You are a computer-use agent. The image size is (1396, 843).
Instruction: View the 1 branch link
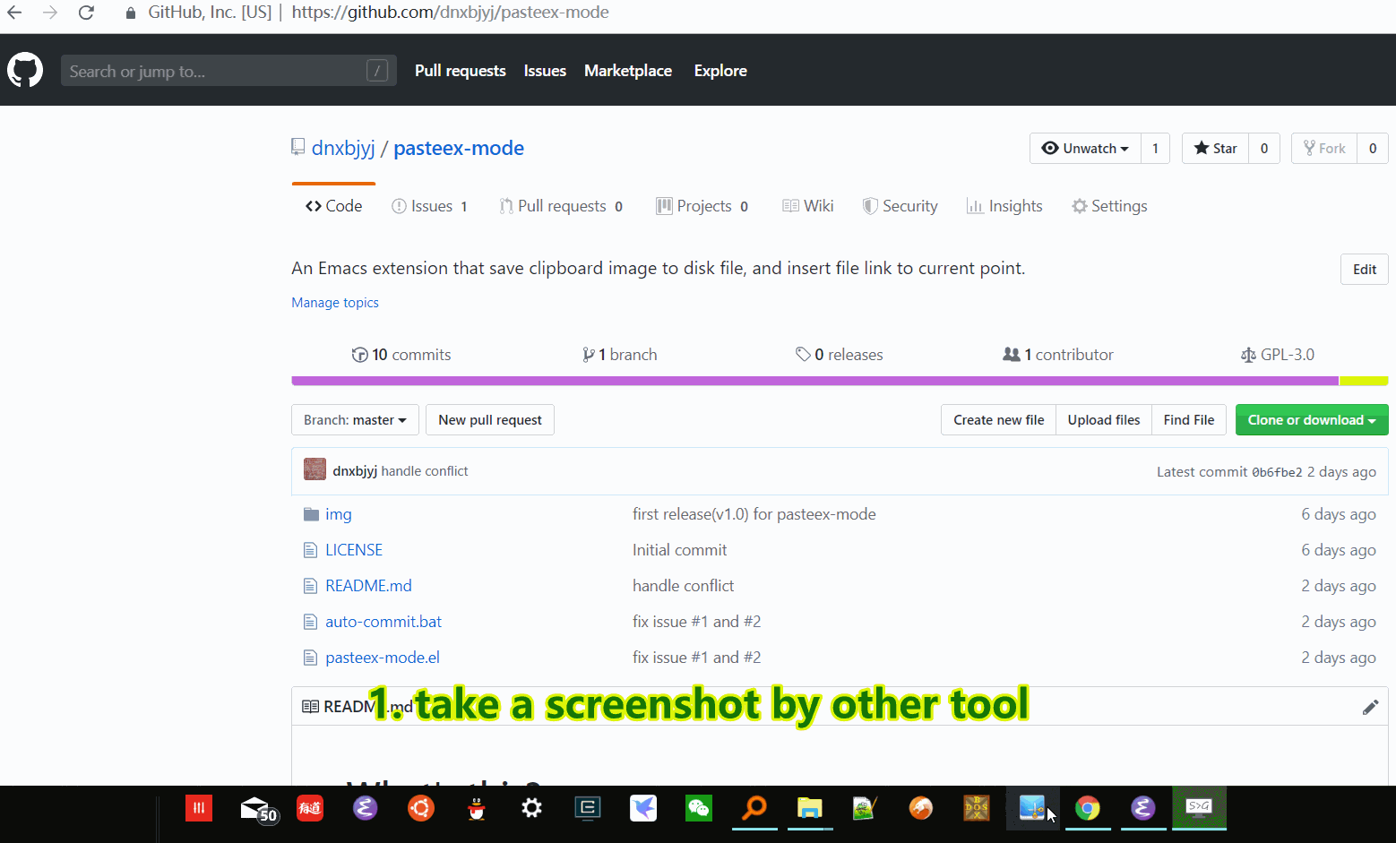619,355
